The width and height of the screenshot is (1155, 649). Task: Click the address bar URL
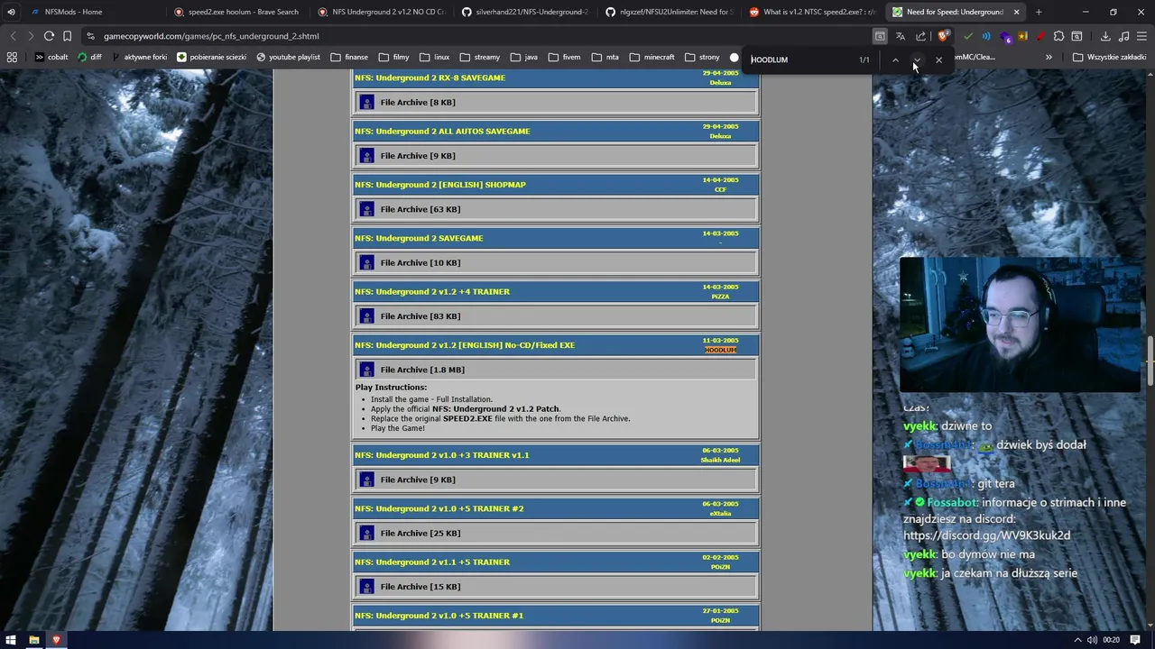(211, 36)
